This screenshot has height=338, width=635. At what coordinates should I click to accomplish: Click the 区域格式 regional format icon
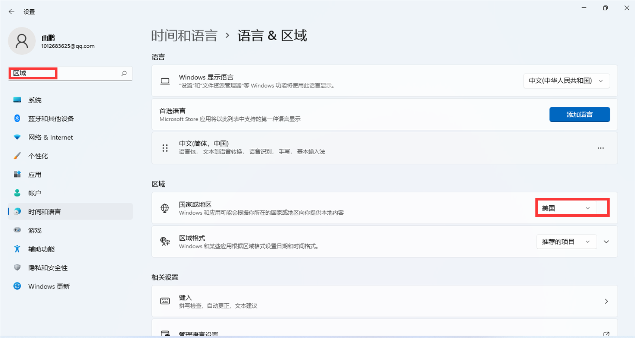coord(165,241)
